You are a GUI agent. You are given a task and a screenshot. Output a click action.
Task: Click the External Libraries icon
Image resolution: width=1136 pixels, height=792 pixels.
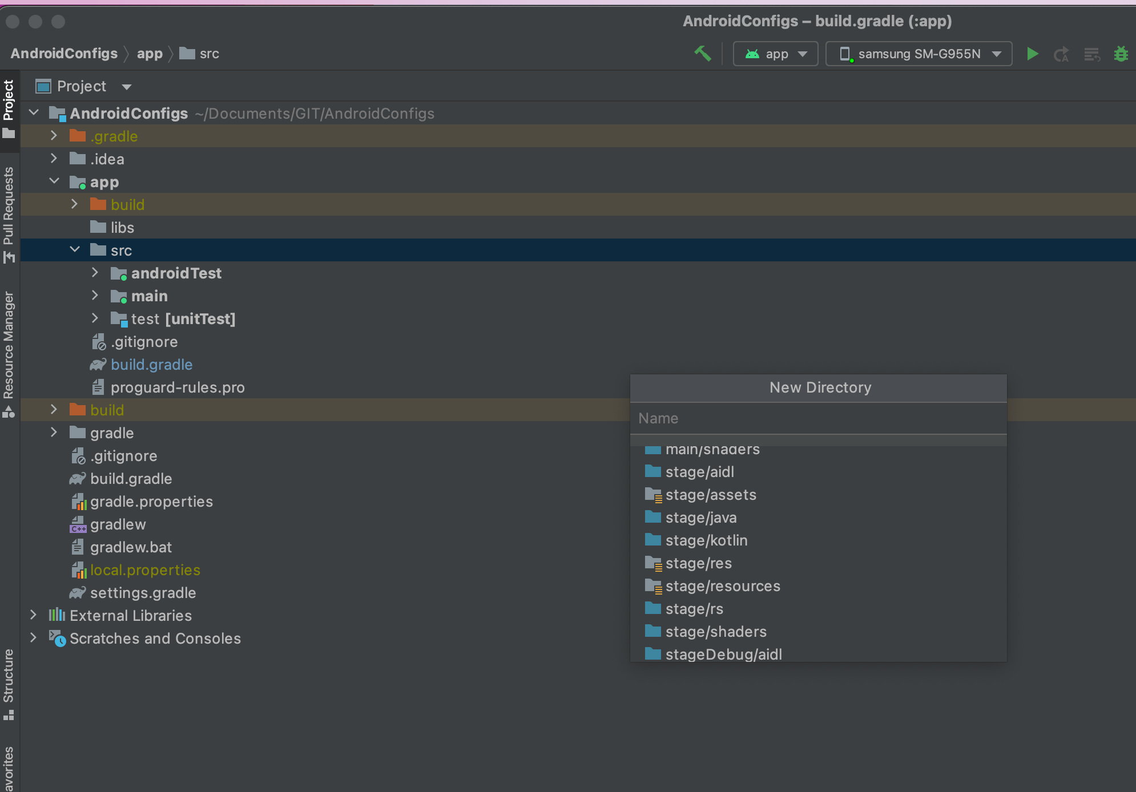[x=57, y=615]
